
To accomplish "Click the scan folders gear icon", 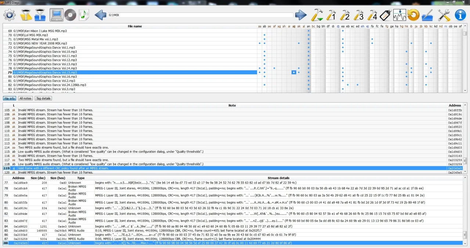I will [x=10, y=15].
